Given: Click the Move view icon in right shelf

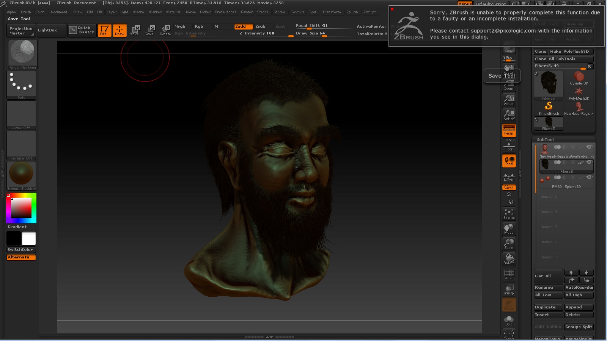Looking at the screenshot, I should [509, 229].
